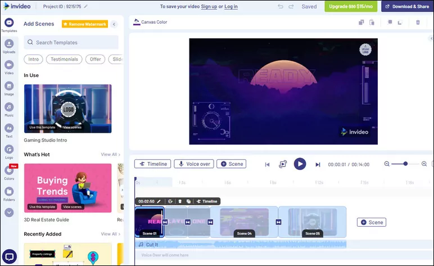The width and height of the screenshot is (434, 266).
Task: Click the undo arrow
Action: pyautogui.click(x=281, y=6)
